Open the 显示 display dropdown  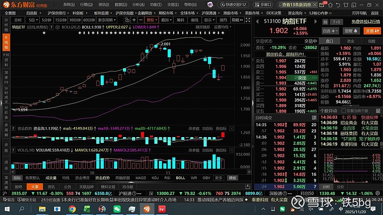[x=209, y=20]
